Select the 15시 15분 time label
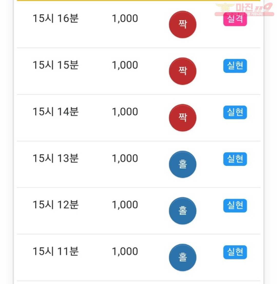Viewport: 277px width, 284px height. click(55, 65)
